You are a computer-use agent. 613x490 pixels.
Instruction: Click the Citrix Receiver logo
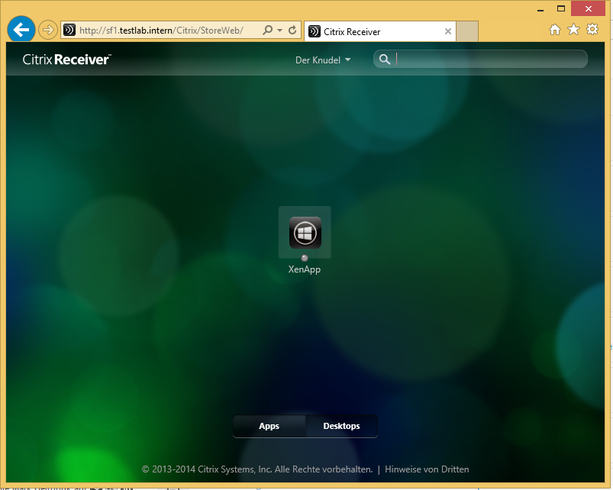[66, 60]
